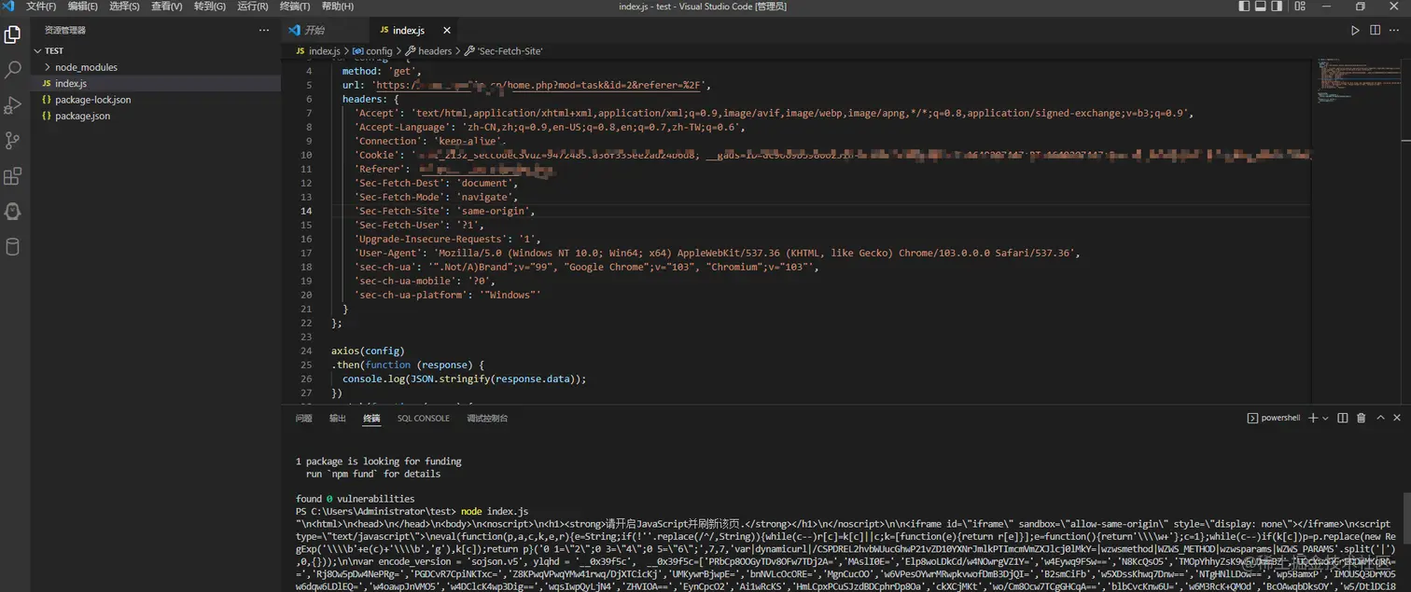The image size is (1411, 592).
Task: Expand the node_modules folder
Action: tap(86, 67)
